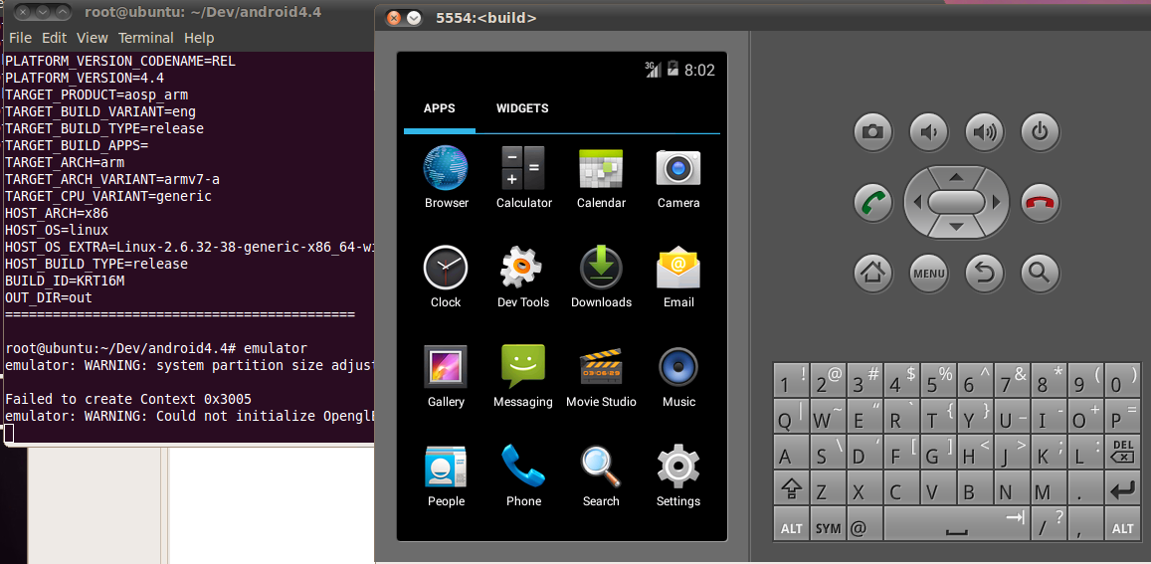The width and height of the screenshot is (1151, 564).
Task: Click the D-pad left arrow
Action: point(917,202)
